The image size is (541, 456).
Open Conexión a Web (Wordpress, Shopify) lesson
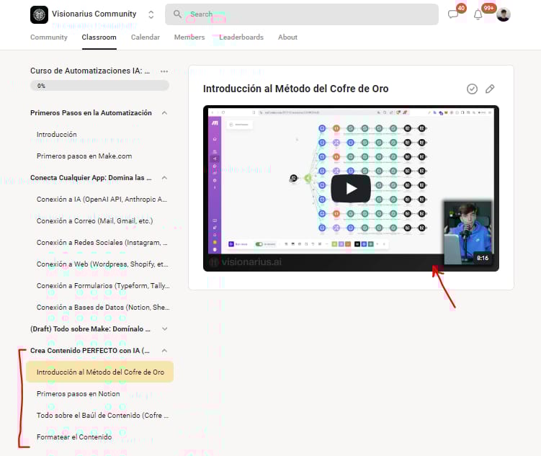click(102, 264)
